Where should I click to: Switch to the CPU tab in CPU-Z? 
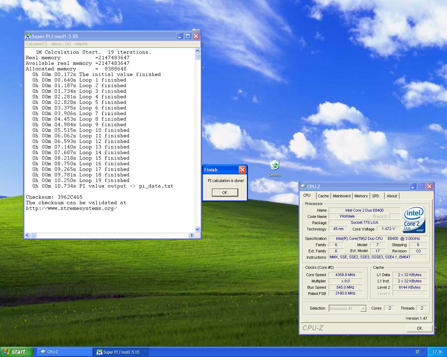(307, 196)
